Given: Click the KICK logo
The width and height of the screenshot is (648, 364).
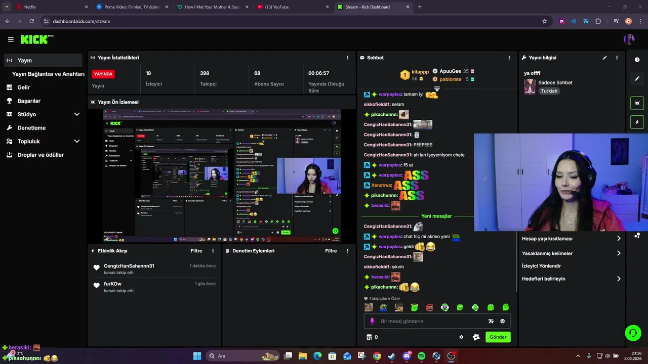Looking at the screenshot, I should (x=36, y=39).
